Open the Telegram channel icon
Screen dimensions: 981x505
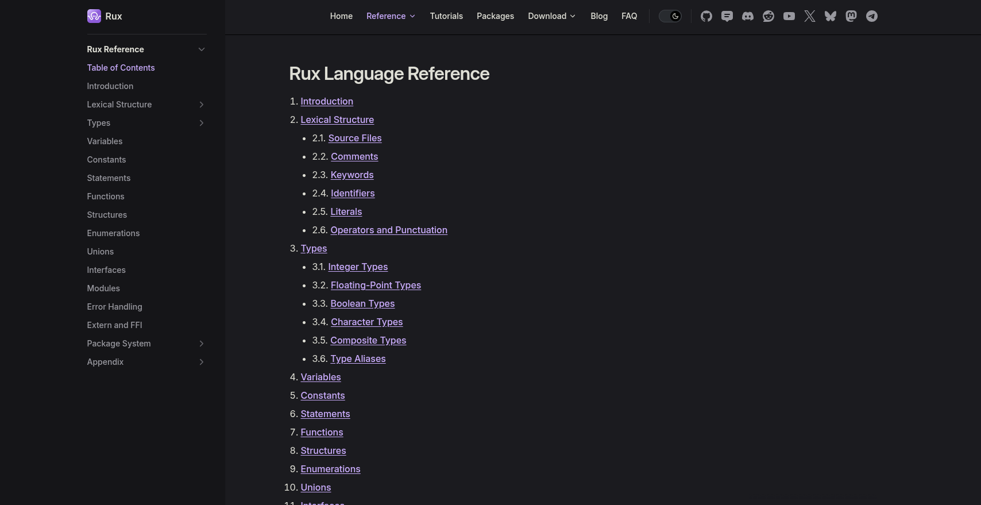(x=872, y=16)
